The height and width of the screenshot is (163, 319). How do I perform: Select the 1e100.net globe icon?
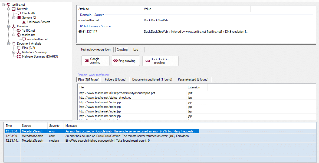click(19, 31)
